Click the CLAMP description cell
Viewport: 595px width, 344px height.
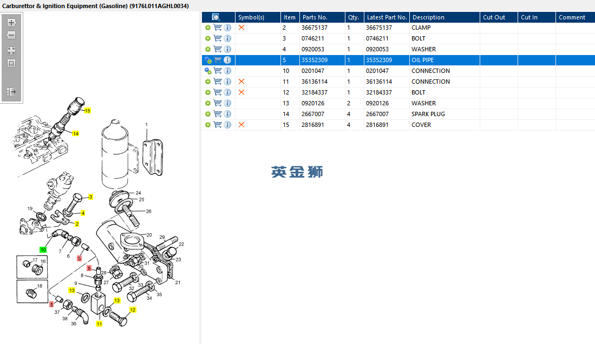pyautogui.click(x=444, y=28)
